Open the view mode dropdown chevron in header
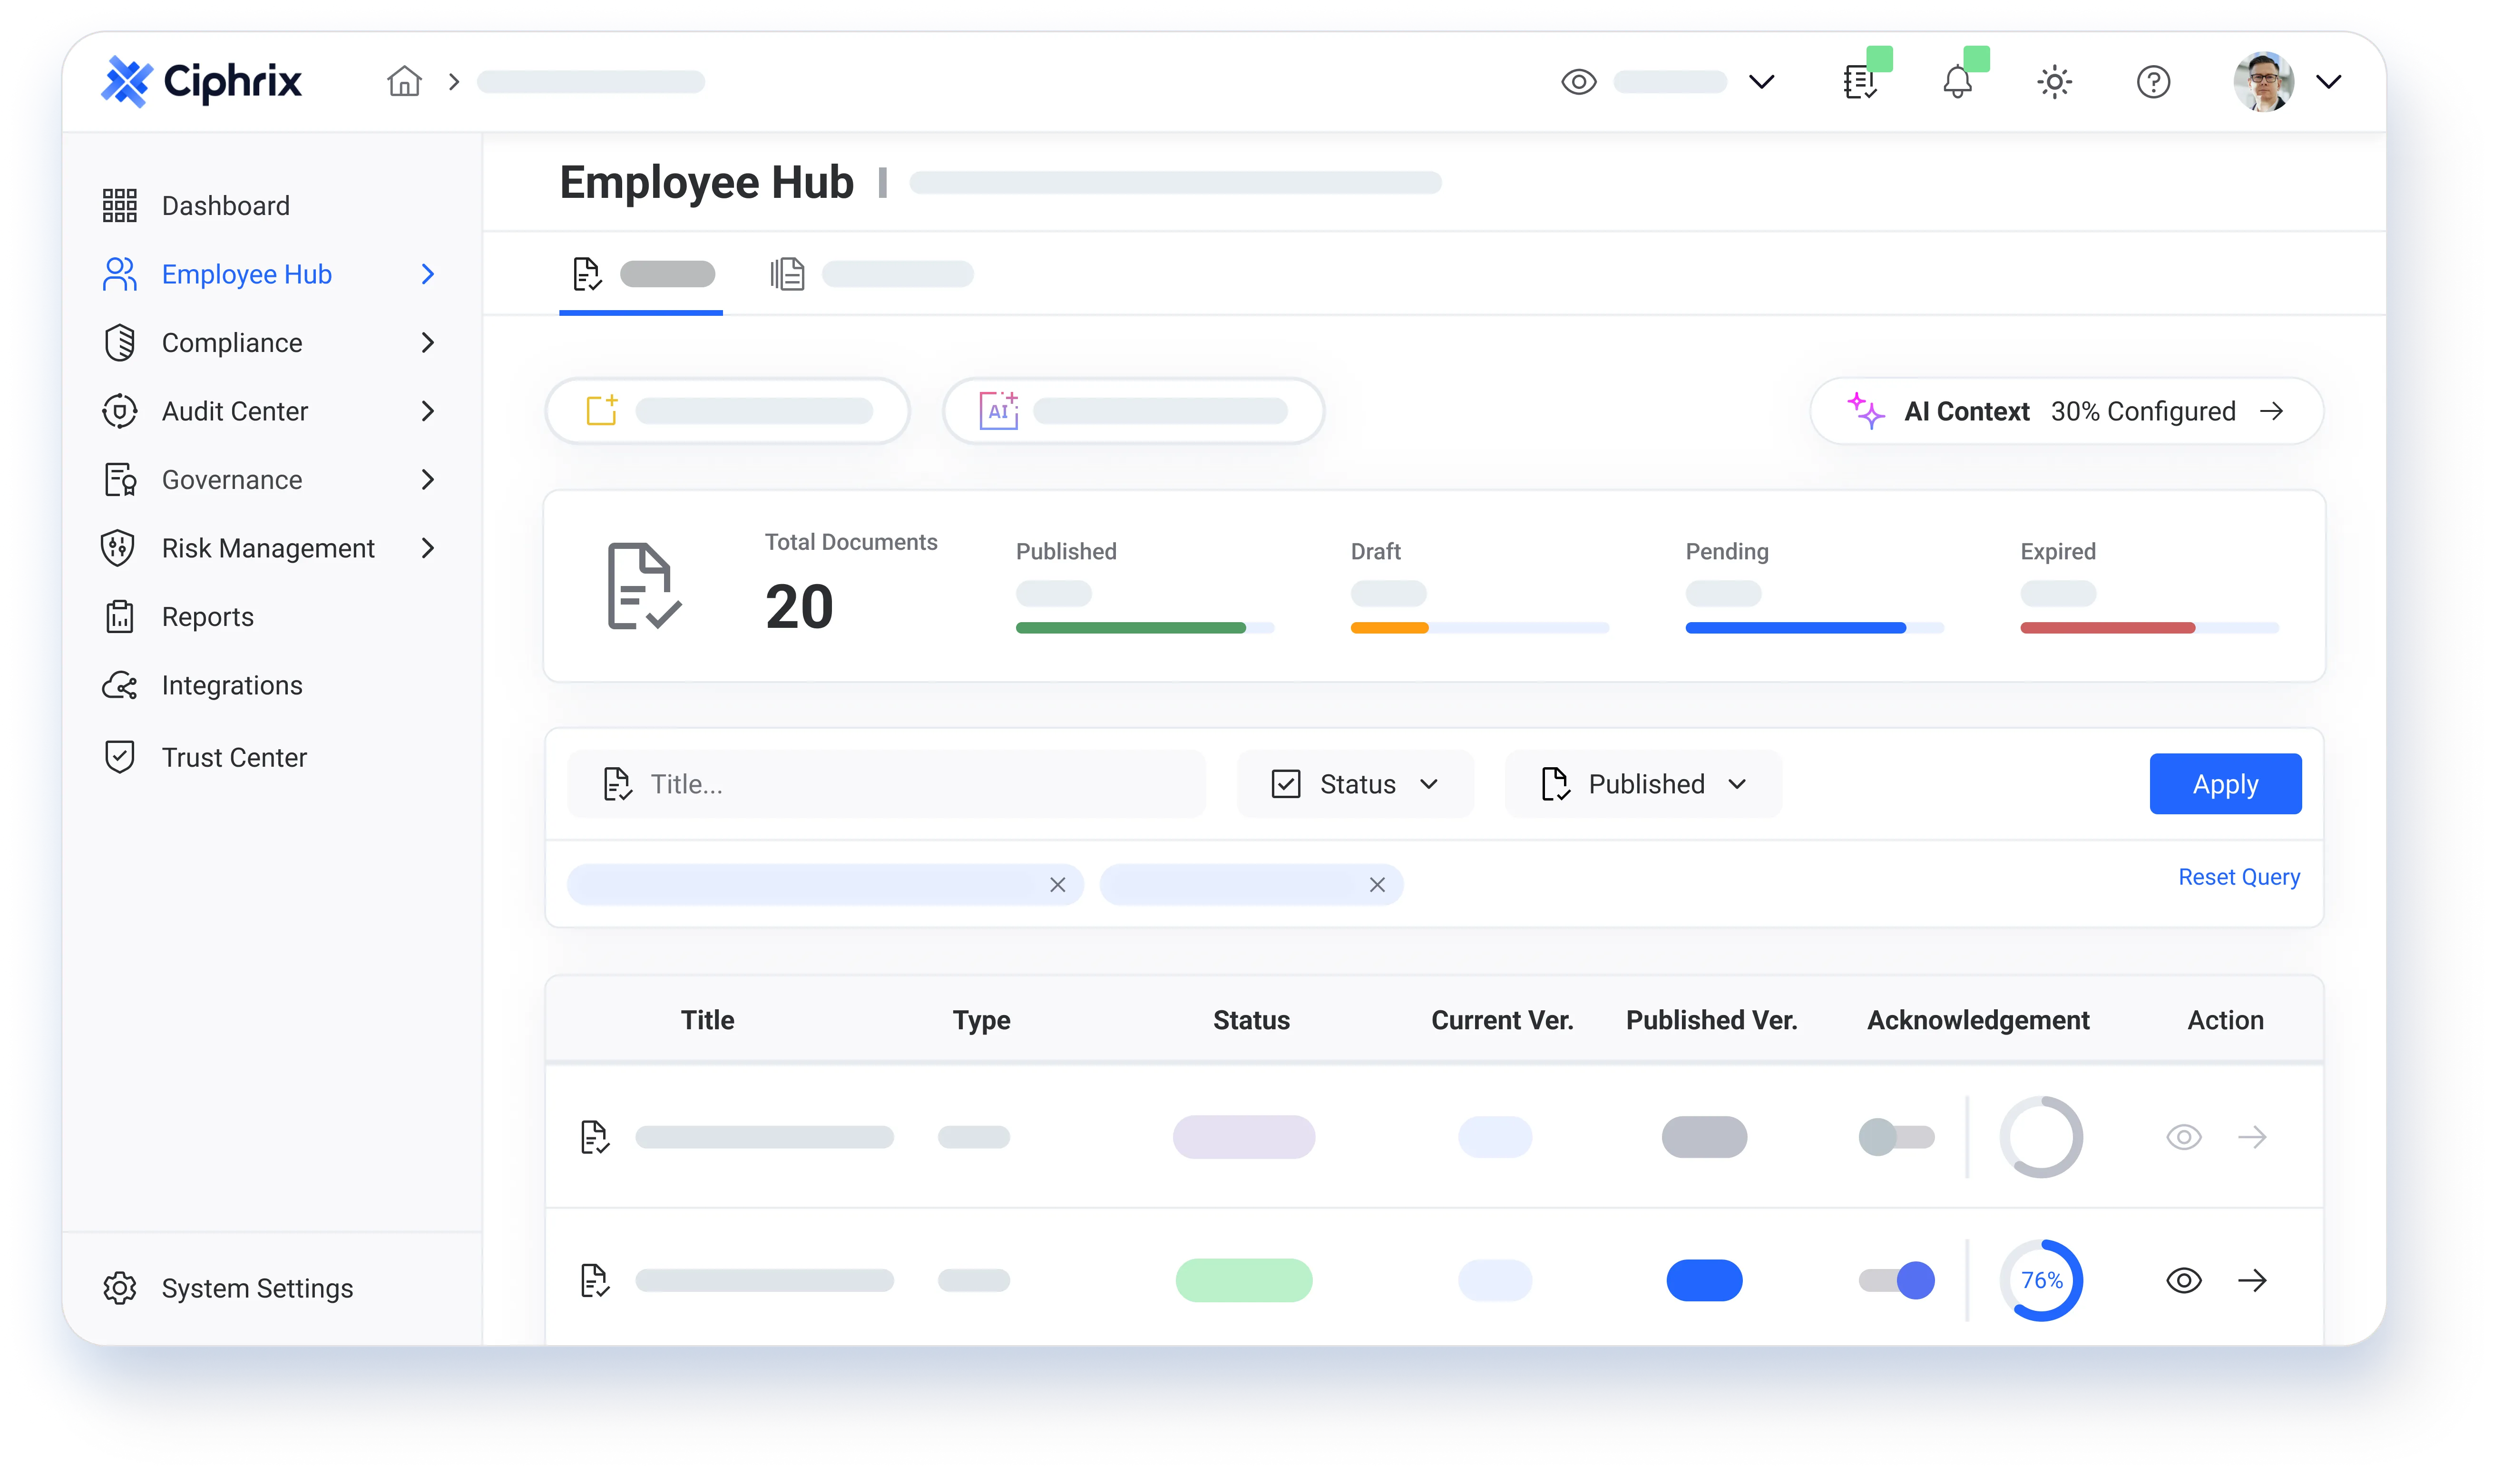The height and width of the screenshot is (1484, 2502). click(x=1762, y=82)
